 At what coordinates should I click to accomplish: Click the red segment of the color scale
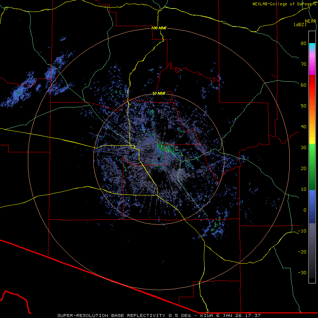(312, 87)
